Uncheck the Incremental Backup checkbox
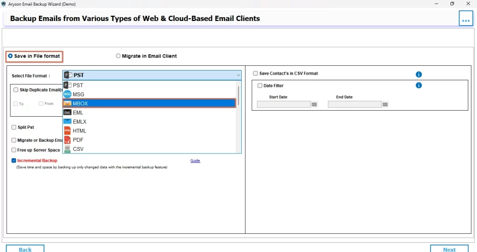Screen dimensions: 477x252 [14, 161]
